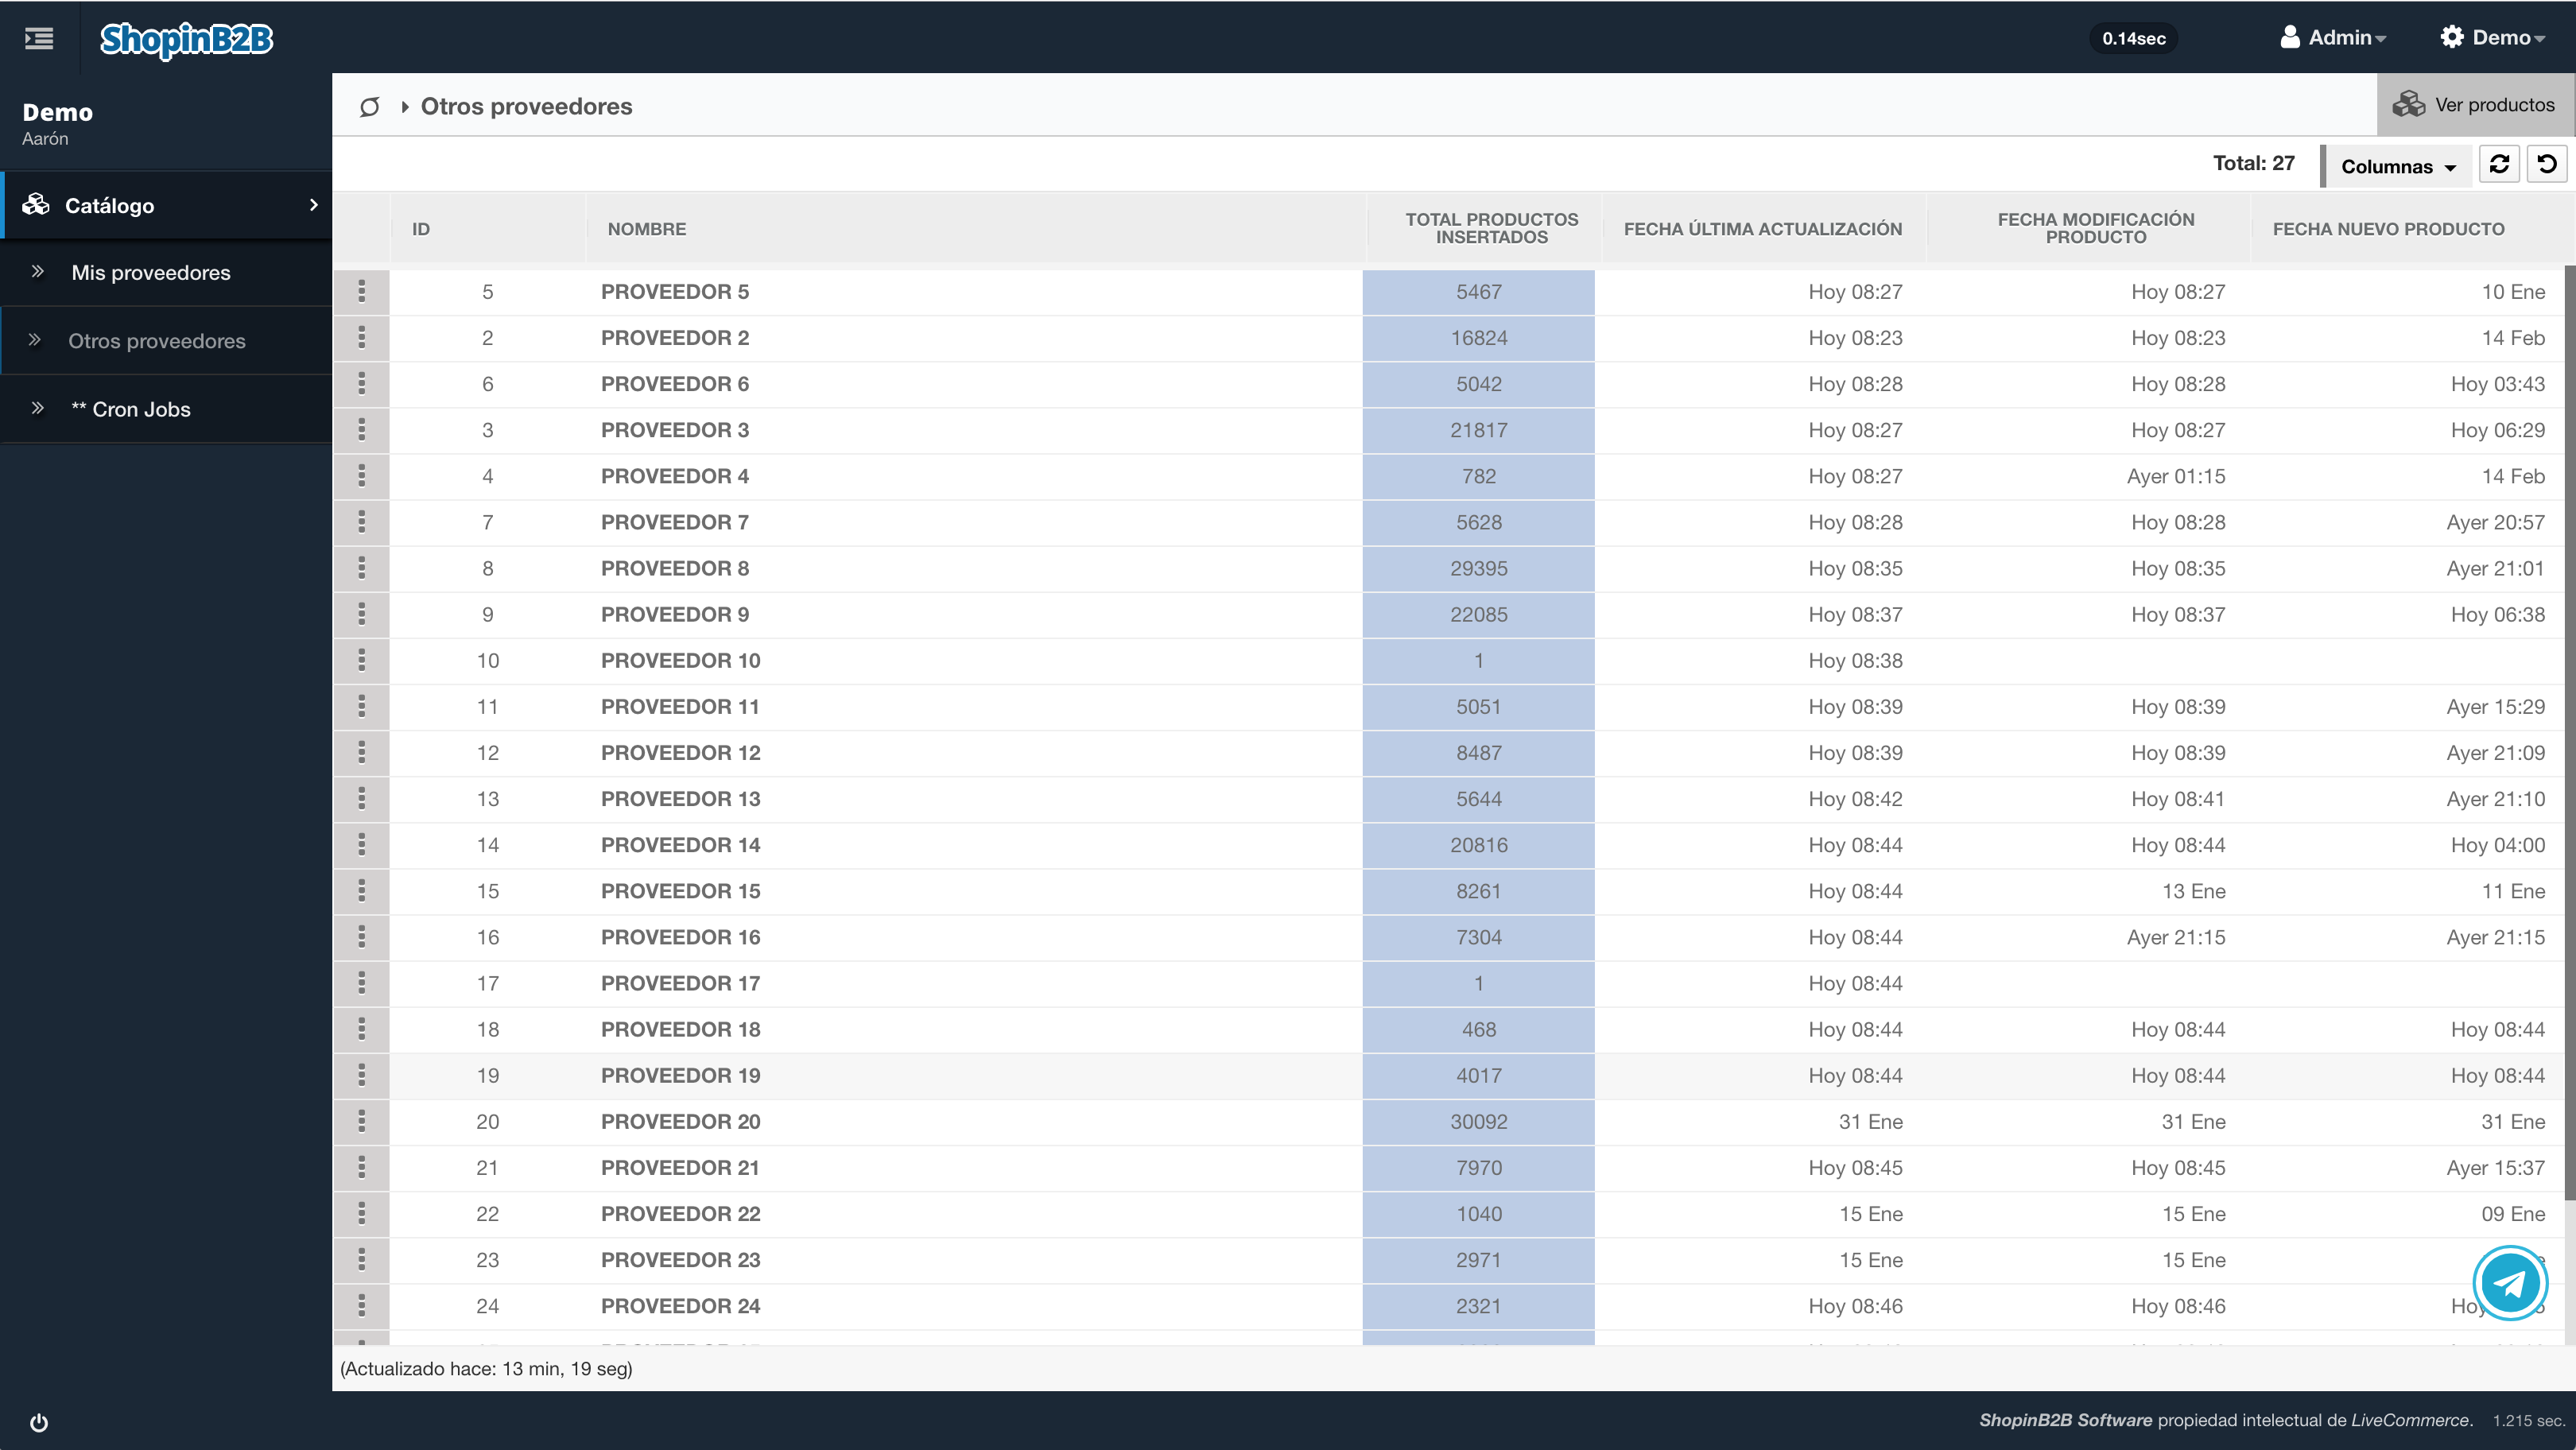The image size is (2576, 1450).
Task: Open row actions menu for PROVEEDOR 7
Action: click(x=362, y=522)
